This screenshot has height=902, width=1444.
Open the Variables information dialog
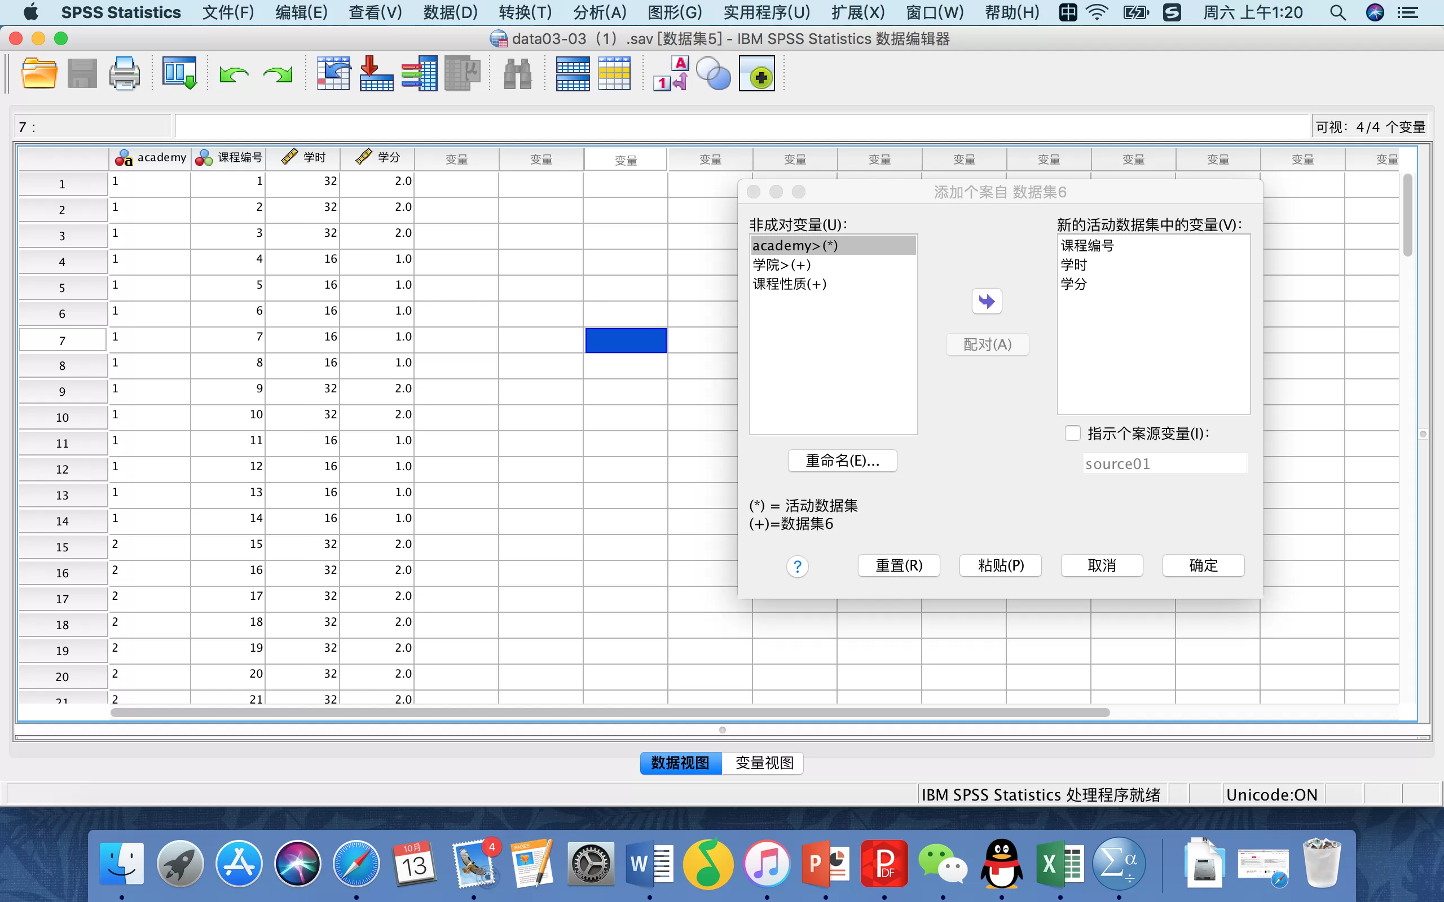[420, 73]
